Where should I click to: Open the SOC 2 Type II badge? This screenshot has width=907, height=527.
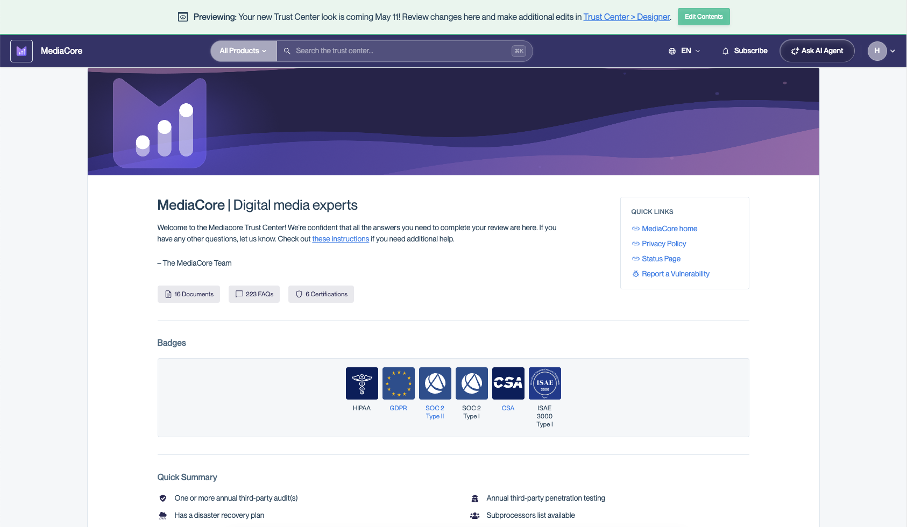coord(435,383)
